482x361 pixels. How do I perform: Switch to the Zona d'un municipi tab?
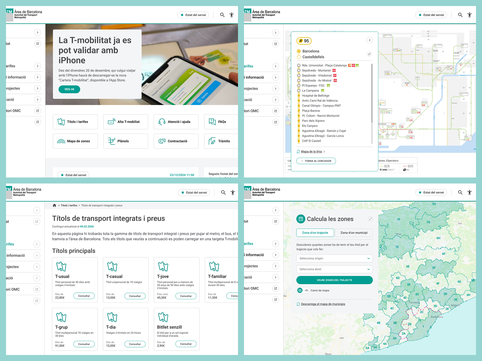[354, 233]
